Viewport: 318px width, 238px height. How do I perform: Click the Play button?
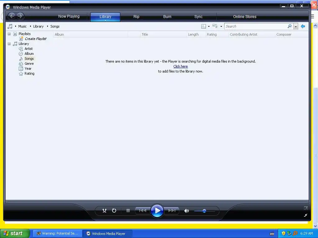click(x=157, y=211)
